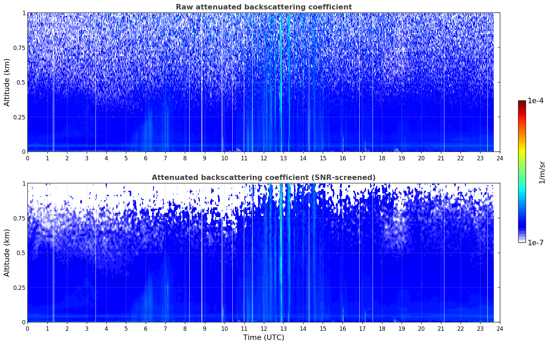The height and width of the screenshot is (345, 549).
Task: Click the '0.75' altitude tick on raw plot
Action: [x=19, y=48]
